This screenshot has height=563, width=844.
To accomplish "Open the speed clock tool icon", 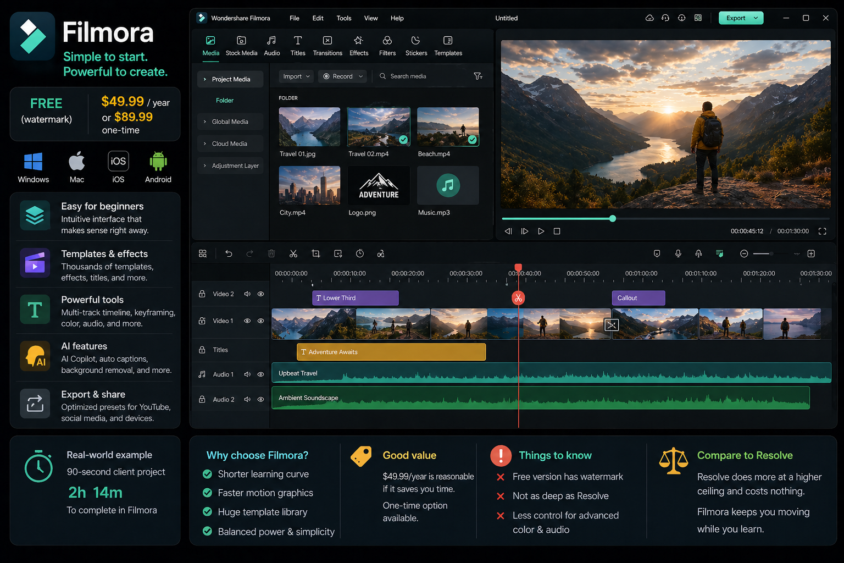I will [360, 253].
